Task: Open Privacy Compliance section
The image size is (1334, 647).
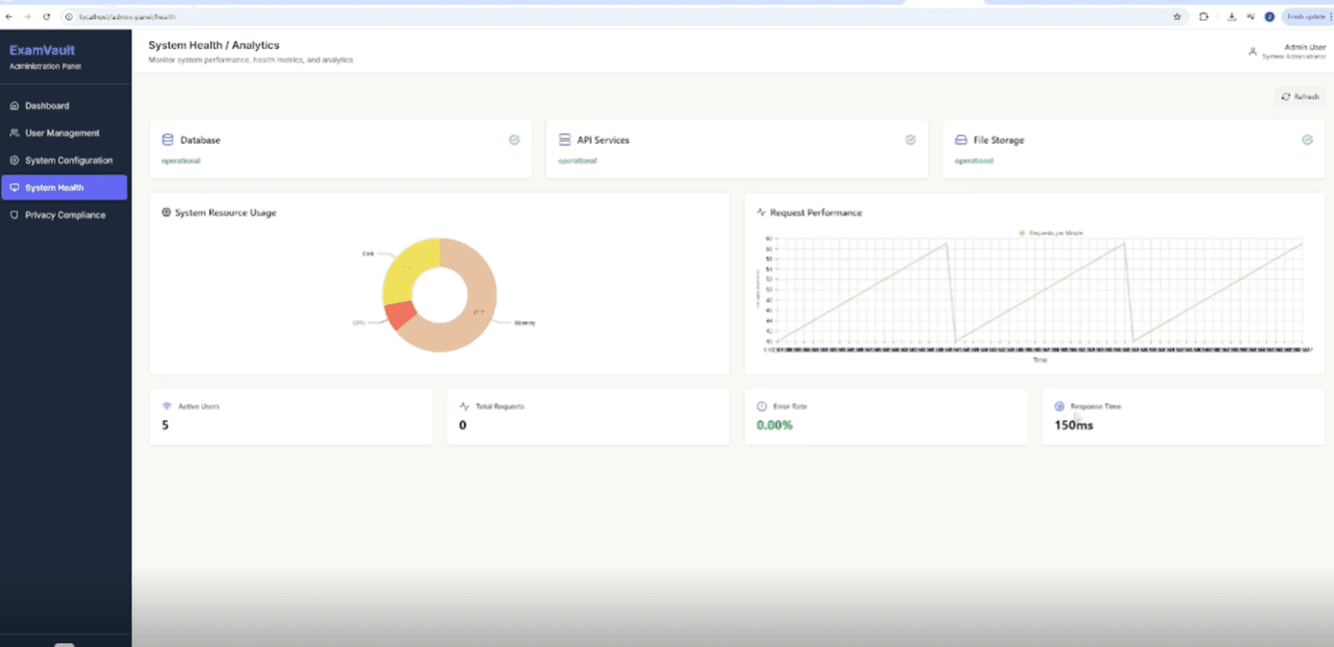Action: tap(64, 215)
